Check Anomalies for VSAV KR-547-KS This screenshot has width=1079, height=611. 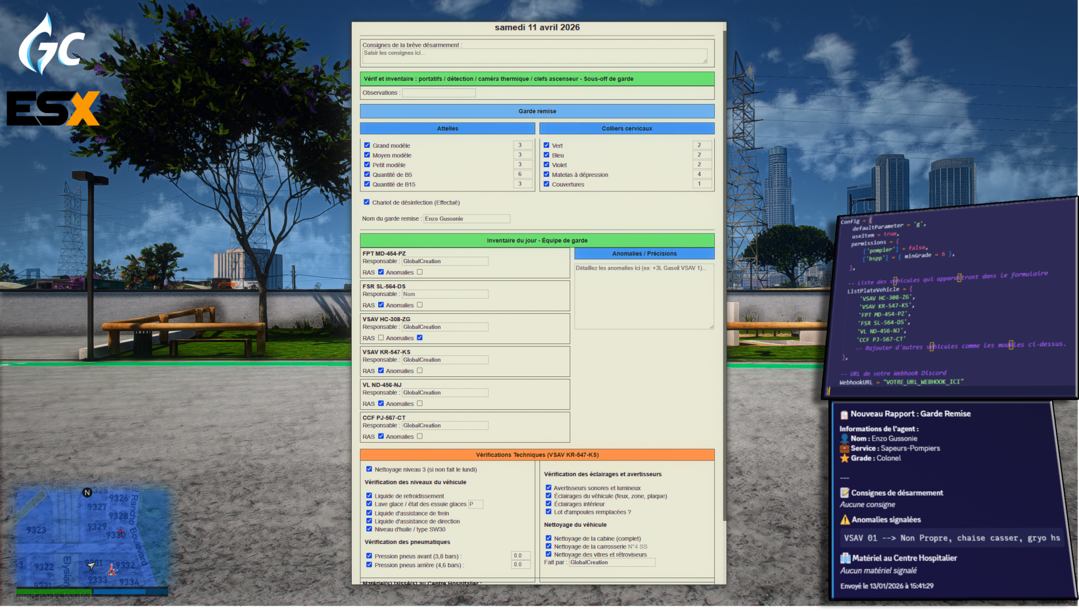click(x=420, y=370)
